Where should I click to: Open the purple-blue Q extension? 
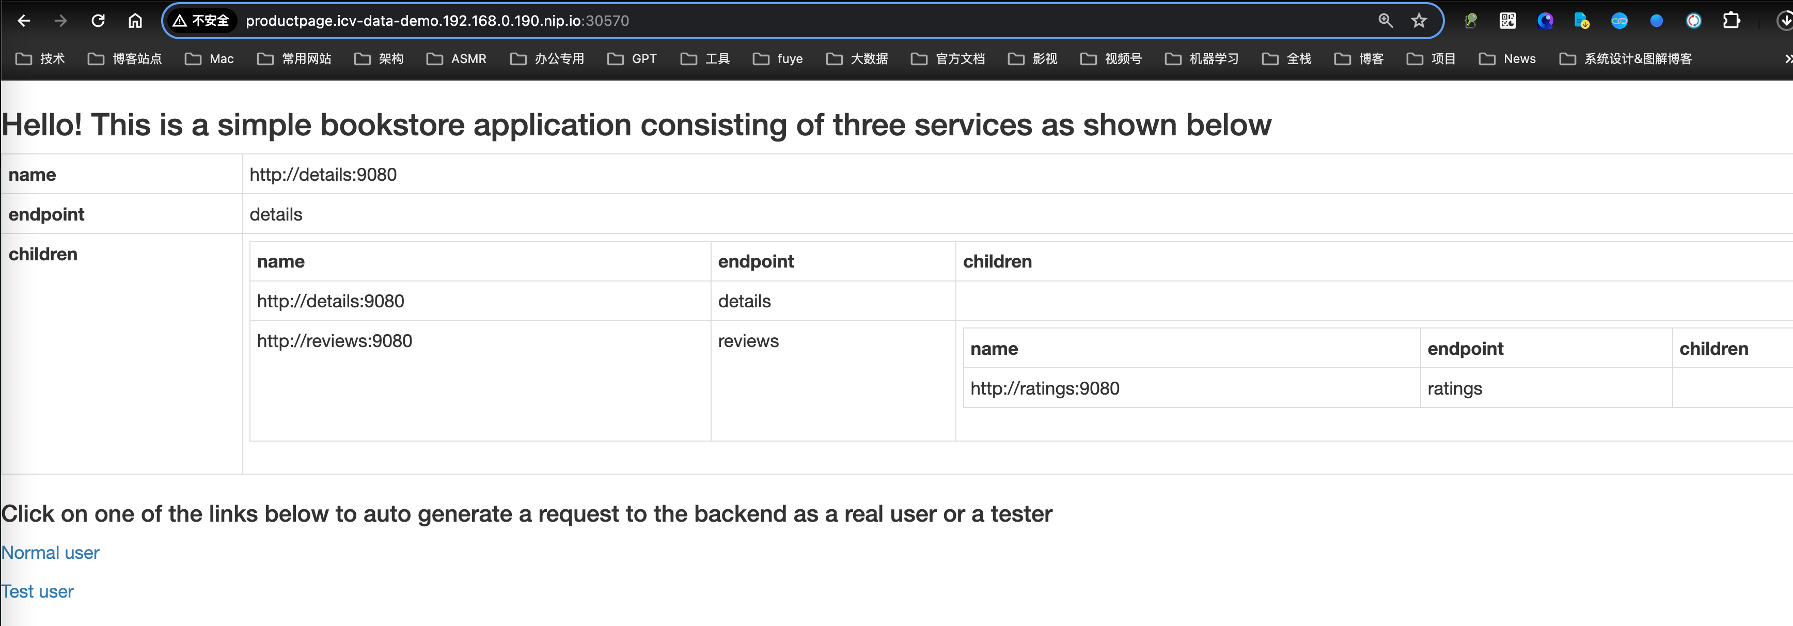pos(1545,21)
